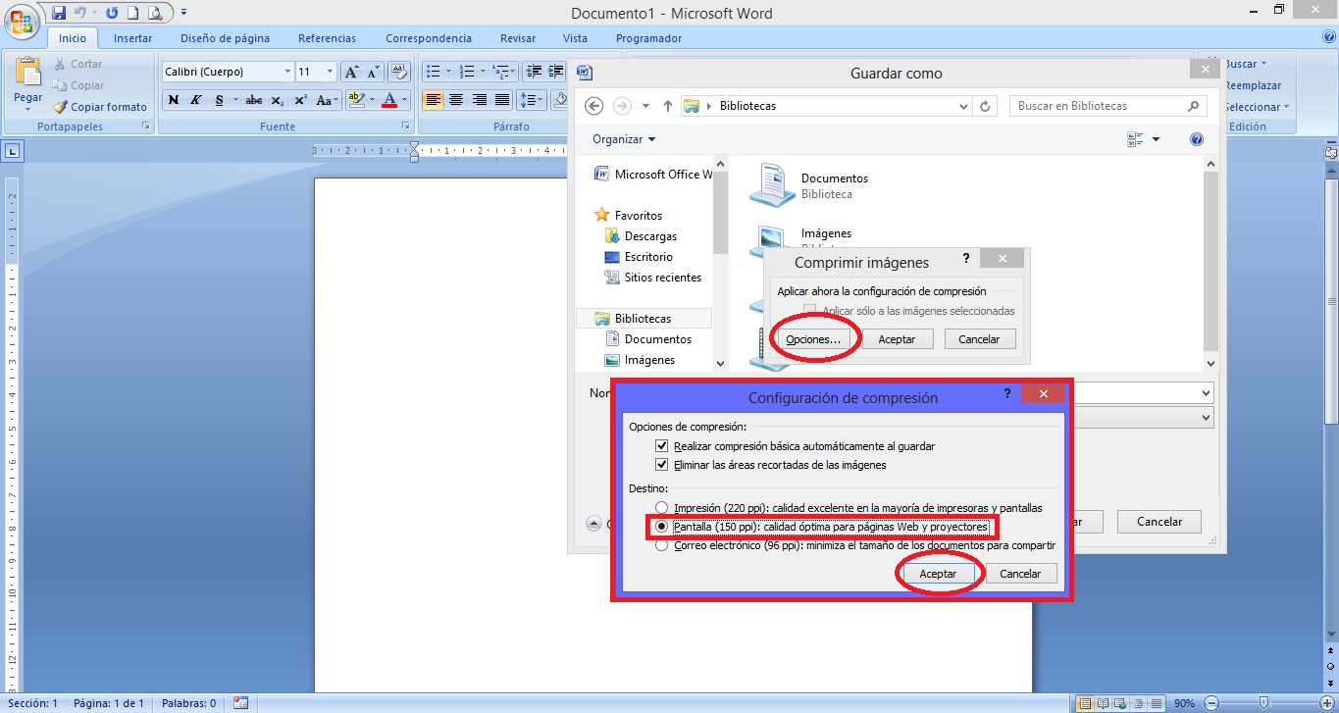This screenshot has height=713, width=1339.
Task: Click red font color swatch
Action: pyautogui.click(x=390, y=100)
